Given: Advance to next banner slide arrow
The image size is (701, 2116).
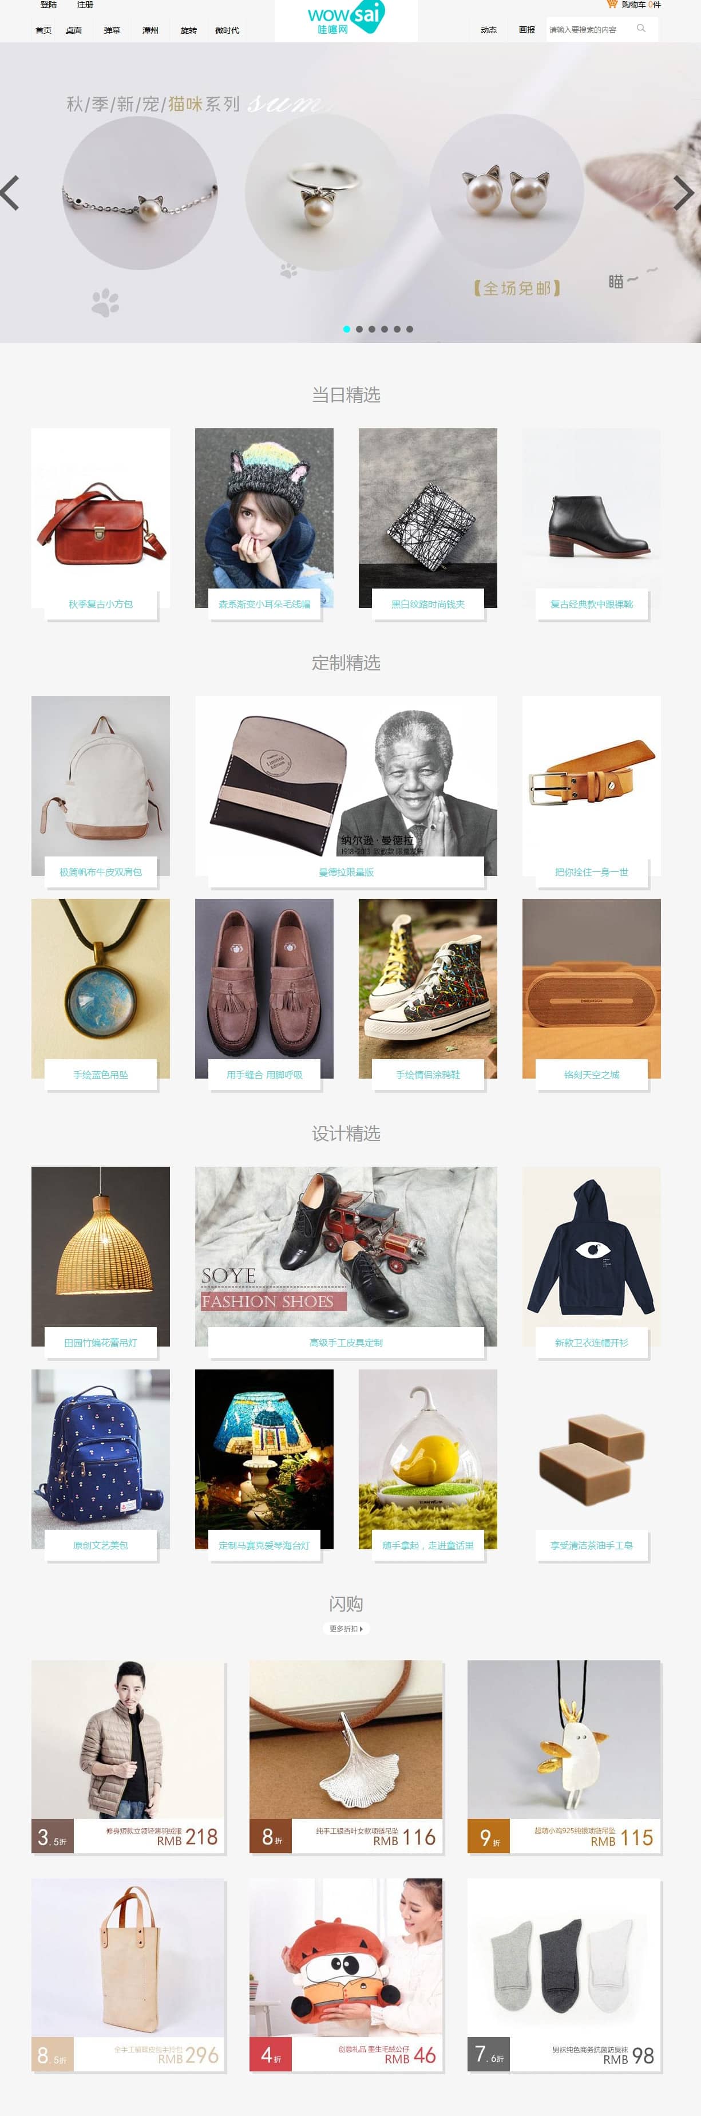Looking at the screenshot, I should (x=683, y=193).
